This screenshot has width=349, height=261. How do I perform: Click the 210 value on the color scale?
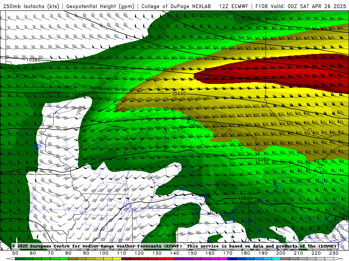[298, 253]
